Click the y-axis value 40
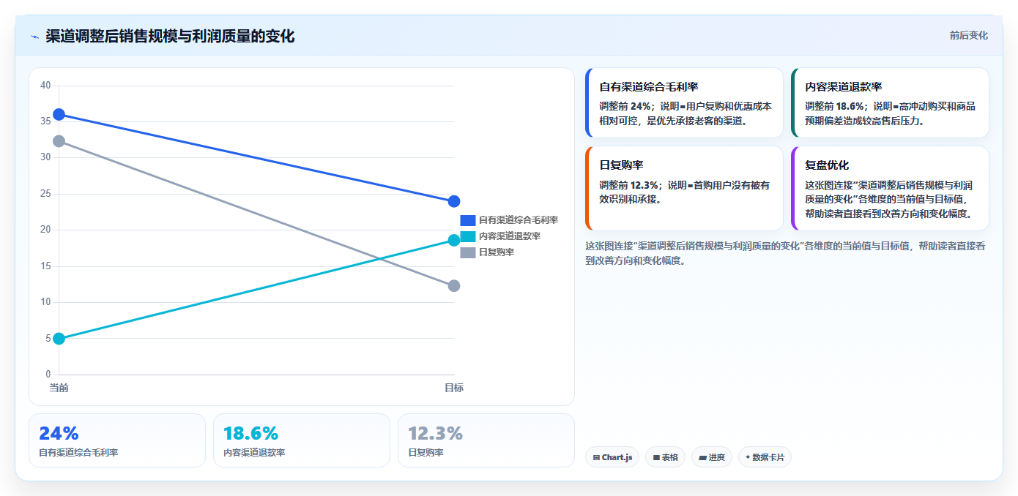1018x496 pixels. point(45,86)
